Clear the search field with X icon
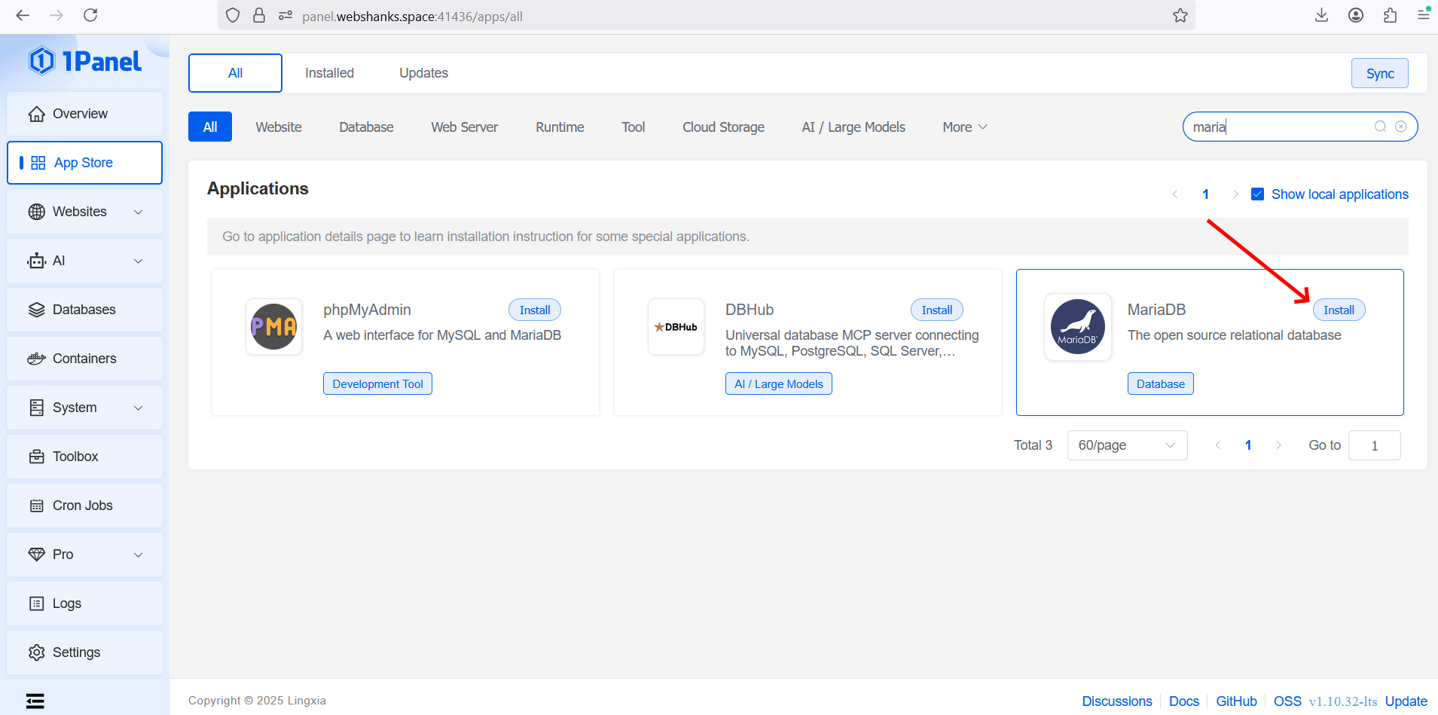This screenshot has width=1438, height=715. click(1401, 127)
